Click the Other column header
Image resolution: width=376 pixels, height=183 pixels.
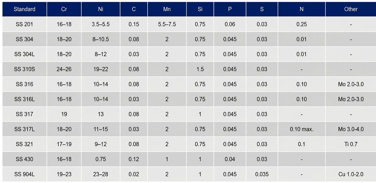[x=351, y=9]
